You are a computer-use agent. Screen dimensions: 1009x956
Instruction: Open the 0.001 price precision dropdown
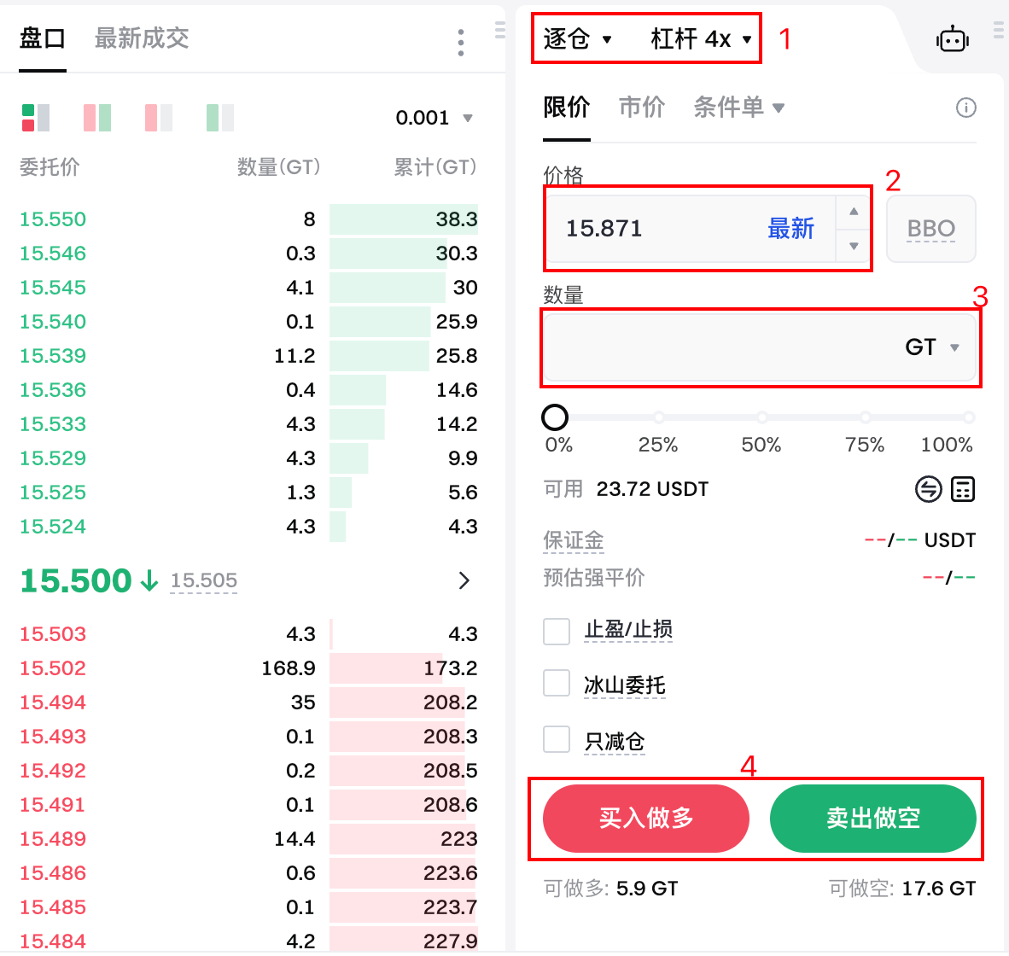[x=434, y=118]
